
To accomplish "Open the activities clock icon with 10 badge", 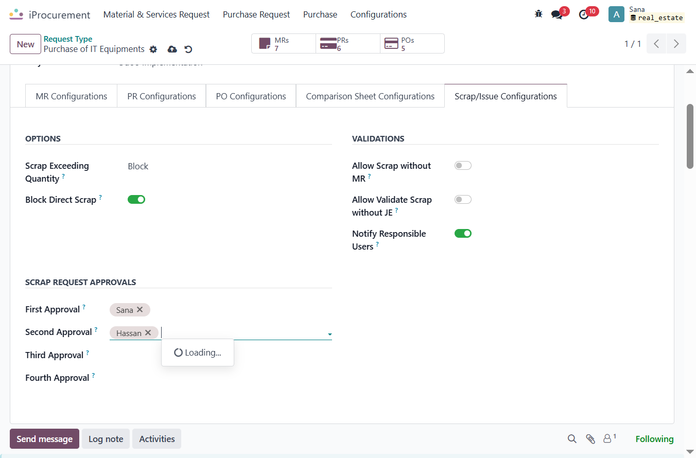I will (584, 14).
